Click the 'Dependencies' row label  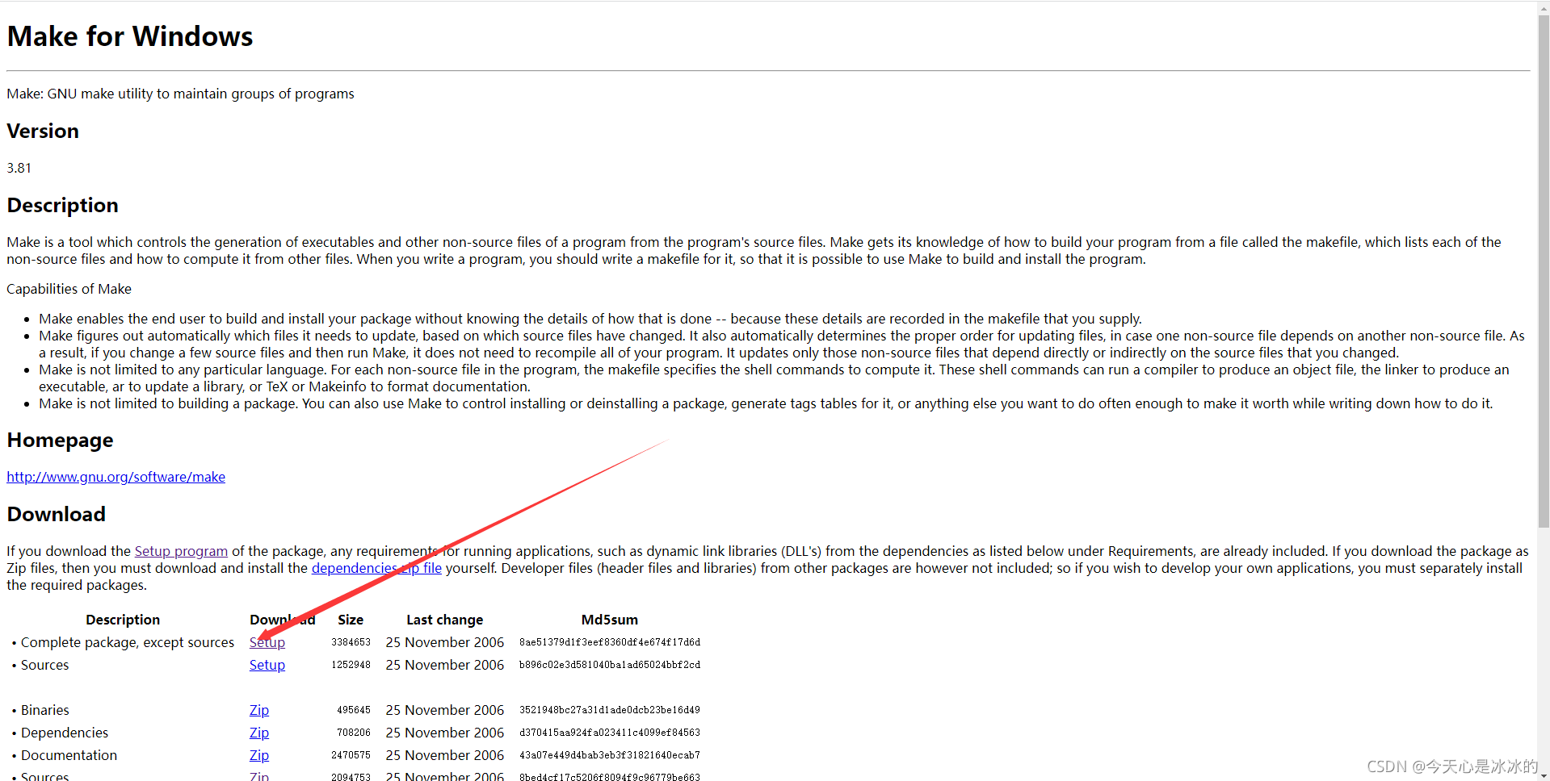tap(65, 733)
